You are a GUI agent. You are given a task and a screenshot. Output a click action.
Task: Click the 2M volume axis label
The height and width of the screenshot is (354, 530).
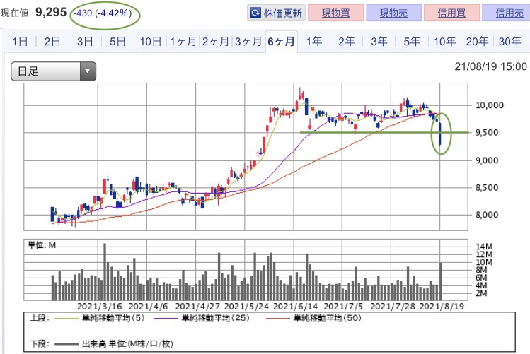click(481, 293)
